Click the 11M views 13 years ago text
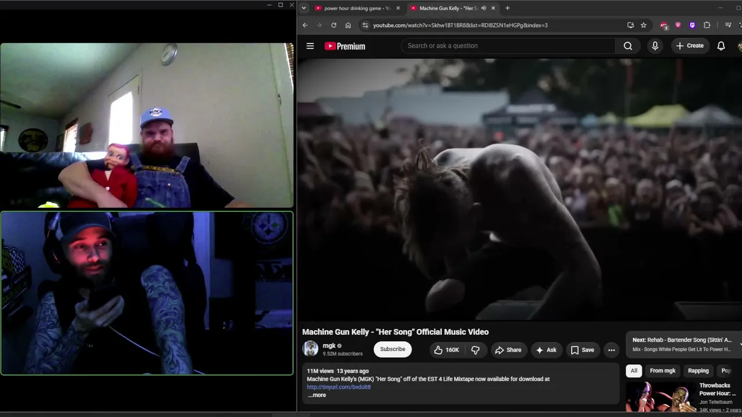 point(338,371)
